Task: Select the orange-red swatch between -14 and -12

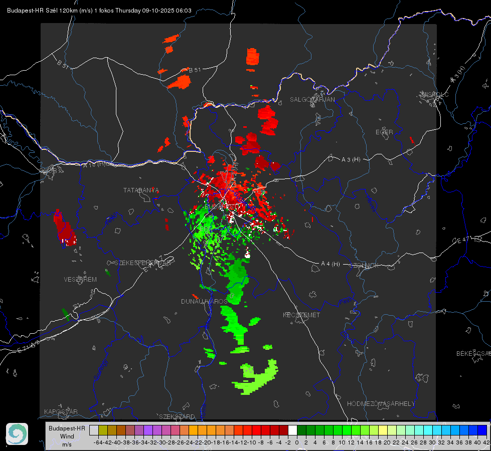Action: pos(238,430)
